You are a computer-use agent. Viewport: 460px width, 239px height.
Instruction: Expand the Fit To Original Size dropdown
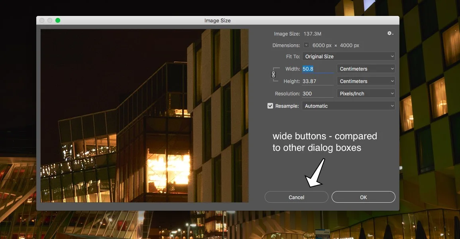348,56
